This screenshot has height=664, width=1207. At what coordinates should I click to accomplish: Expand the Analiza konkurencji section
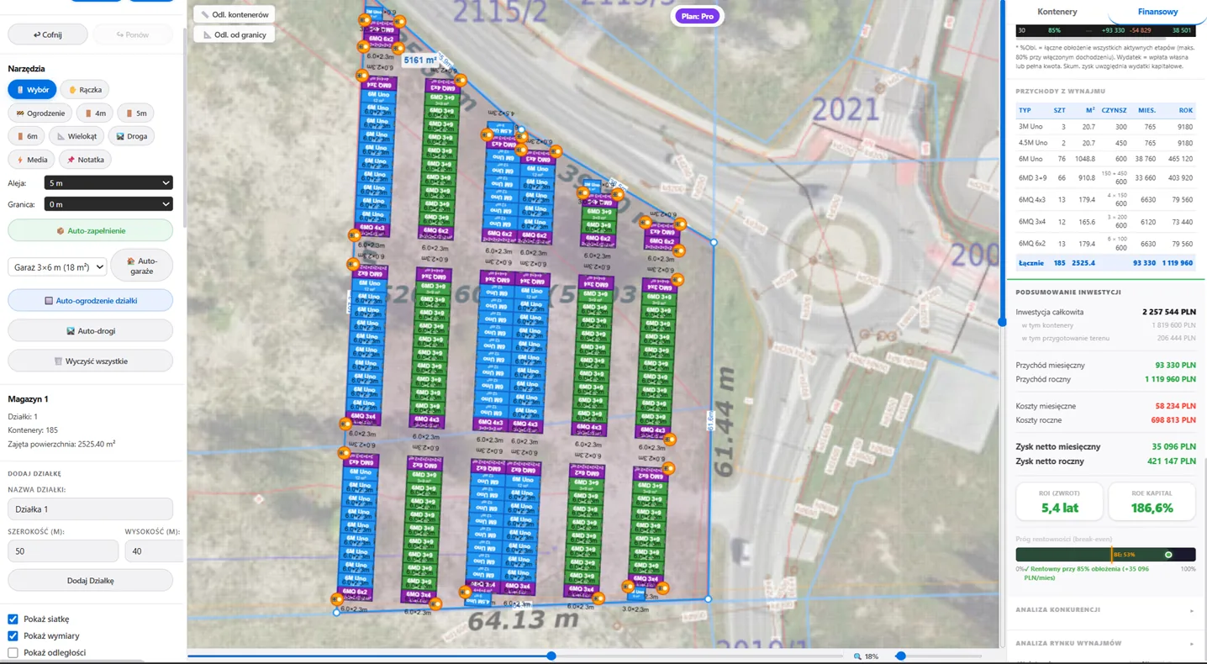click(x=1104, y=610)
